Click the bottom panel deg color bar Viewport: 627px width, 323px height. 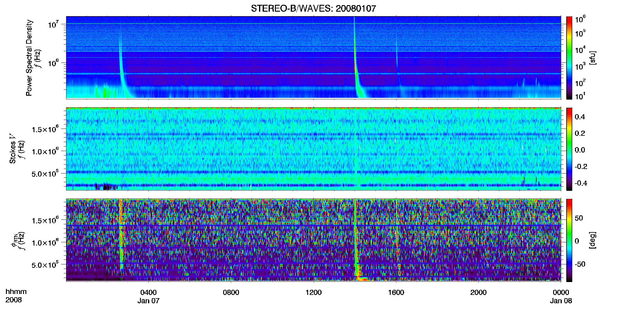tap(569, 240)
